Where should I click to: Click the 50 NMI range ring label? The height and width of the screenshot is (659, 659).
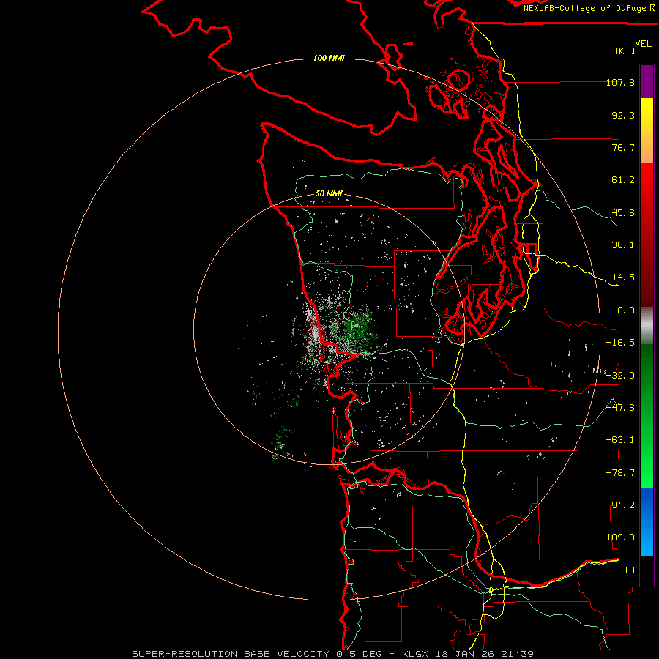pyautogui.click(x=329, y=193)
